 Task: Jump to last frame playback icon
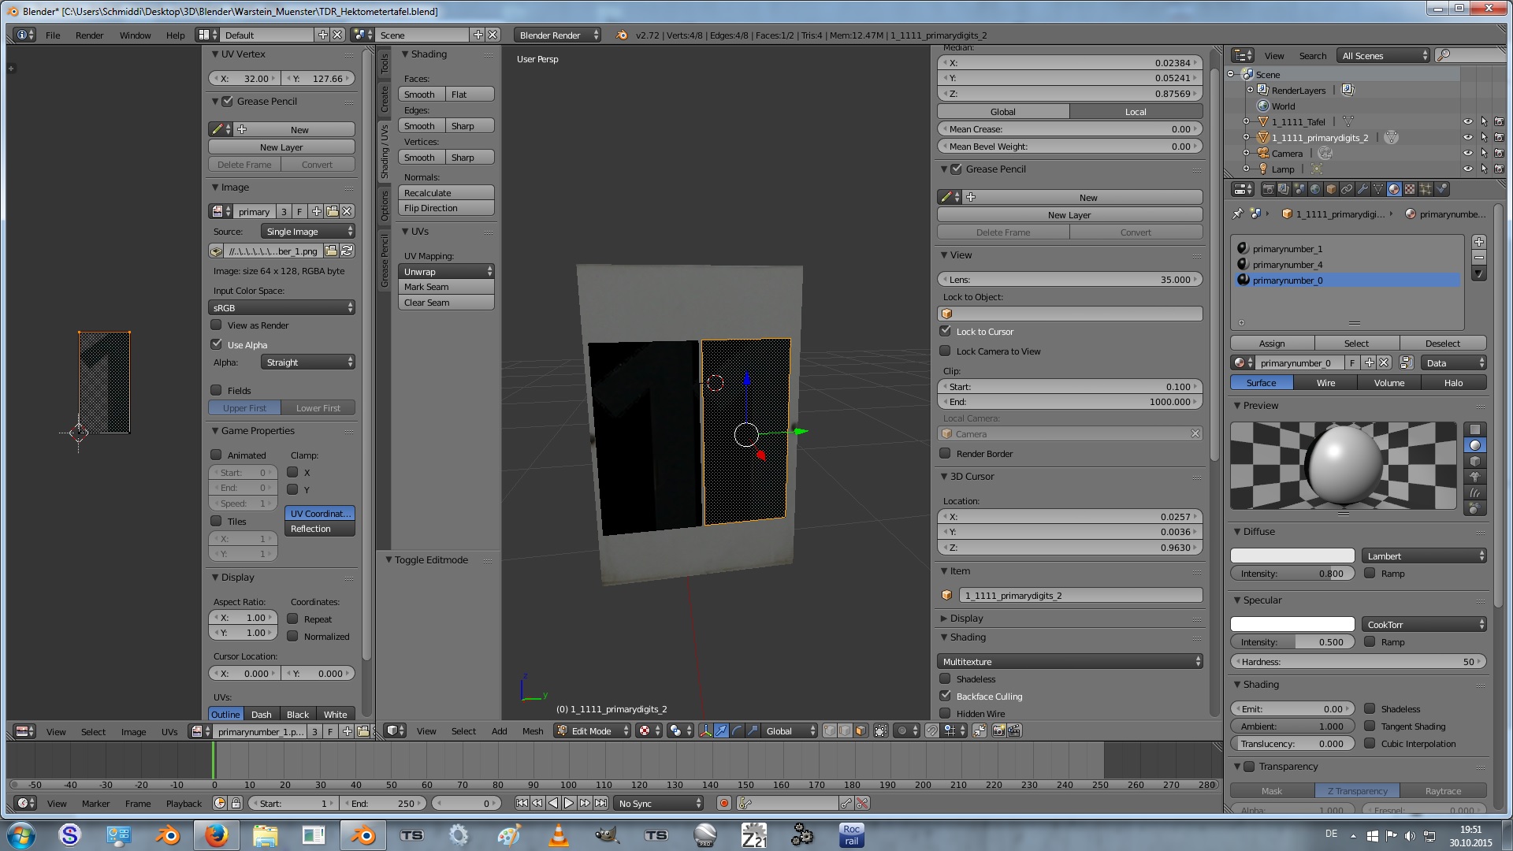click(600, 803)
